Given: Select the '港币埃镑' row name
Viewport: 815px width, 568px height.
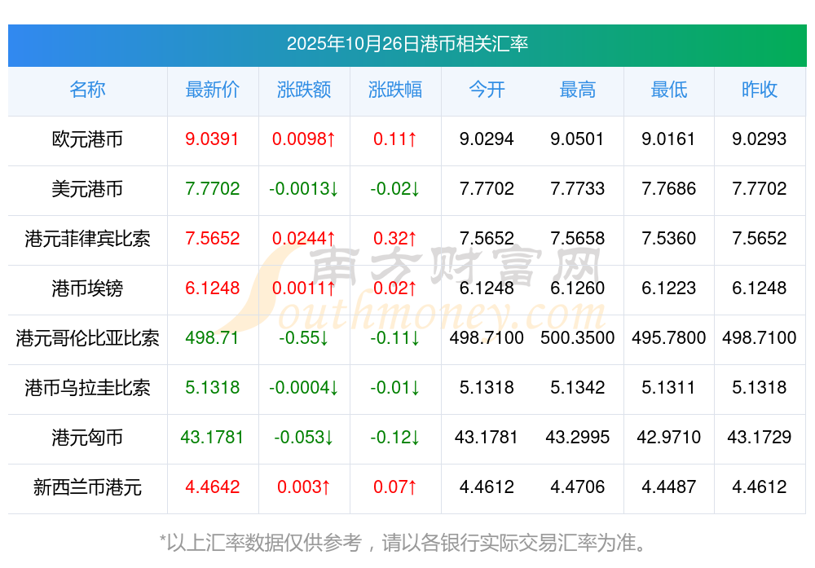Looking at the screenshot, I should coord(87,288).
